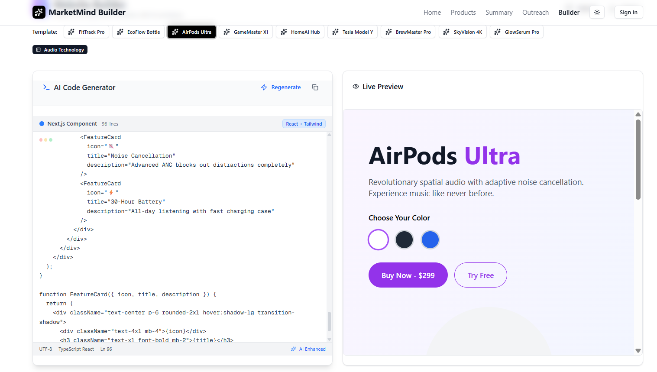
Task: Open the Products nav link
Action: (463, 13)
